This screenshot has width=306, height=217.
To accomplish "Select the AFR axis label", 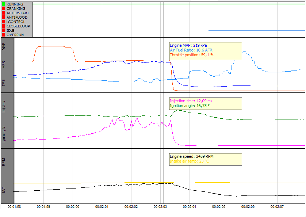I will 4,65.
